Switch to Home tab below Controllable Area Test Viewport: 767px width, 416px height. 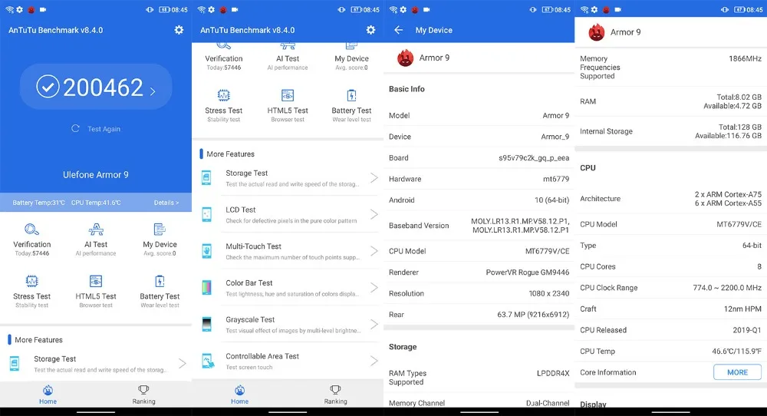click(x=239, y=395)
